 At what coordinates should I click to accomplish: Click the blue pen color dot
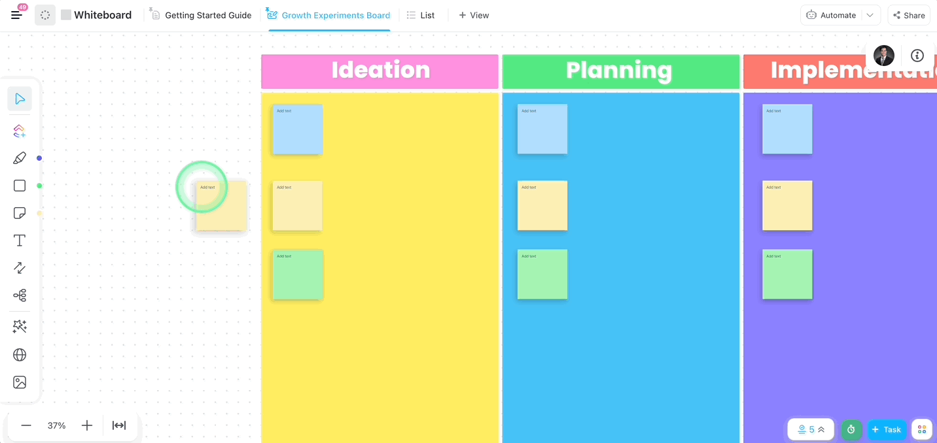[39, 158]
